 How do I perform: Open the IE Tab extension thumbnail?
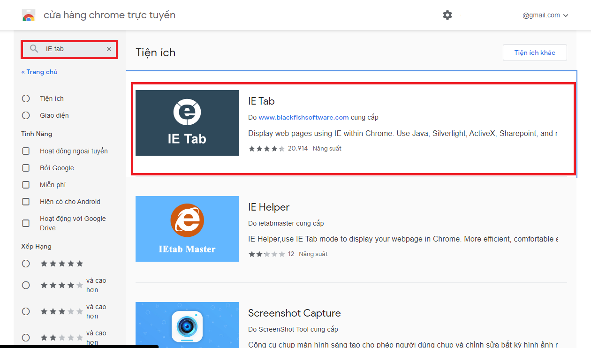click(x=187, y=123)
